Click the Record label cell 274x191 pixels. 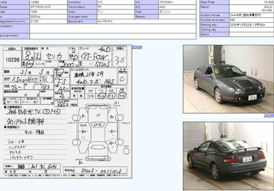pos(146,17)
